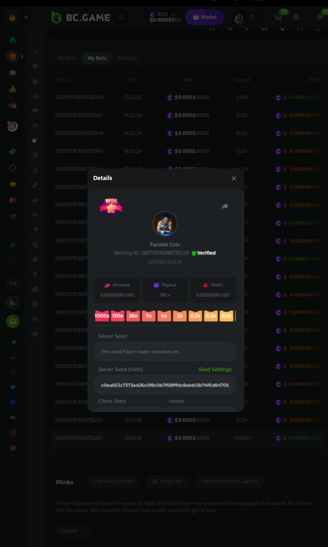328x547 pixels.
Task: Toggle the hamburger sidebar menu
Action: (26, 17)
